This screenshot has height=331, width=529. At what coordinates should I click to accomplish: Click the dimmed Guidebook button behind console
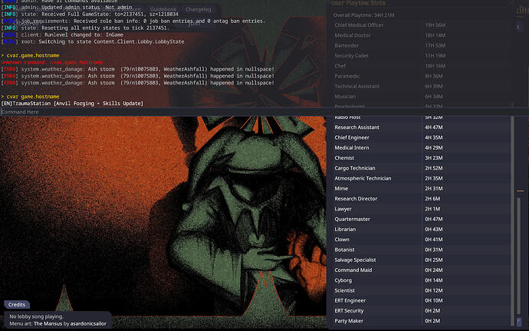163,9
